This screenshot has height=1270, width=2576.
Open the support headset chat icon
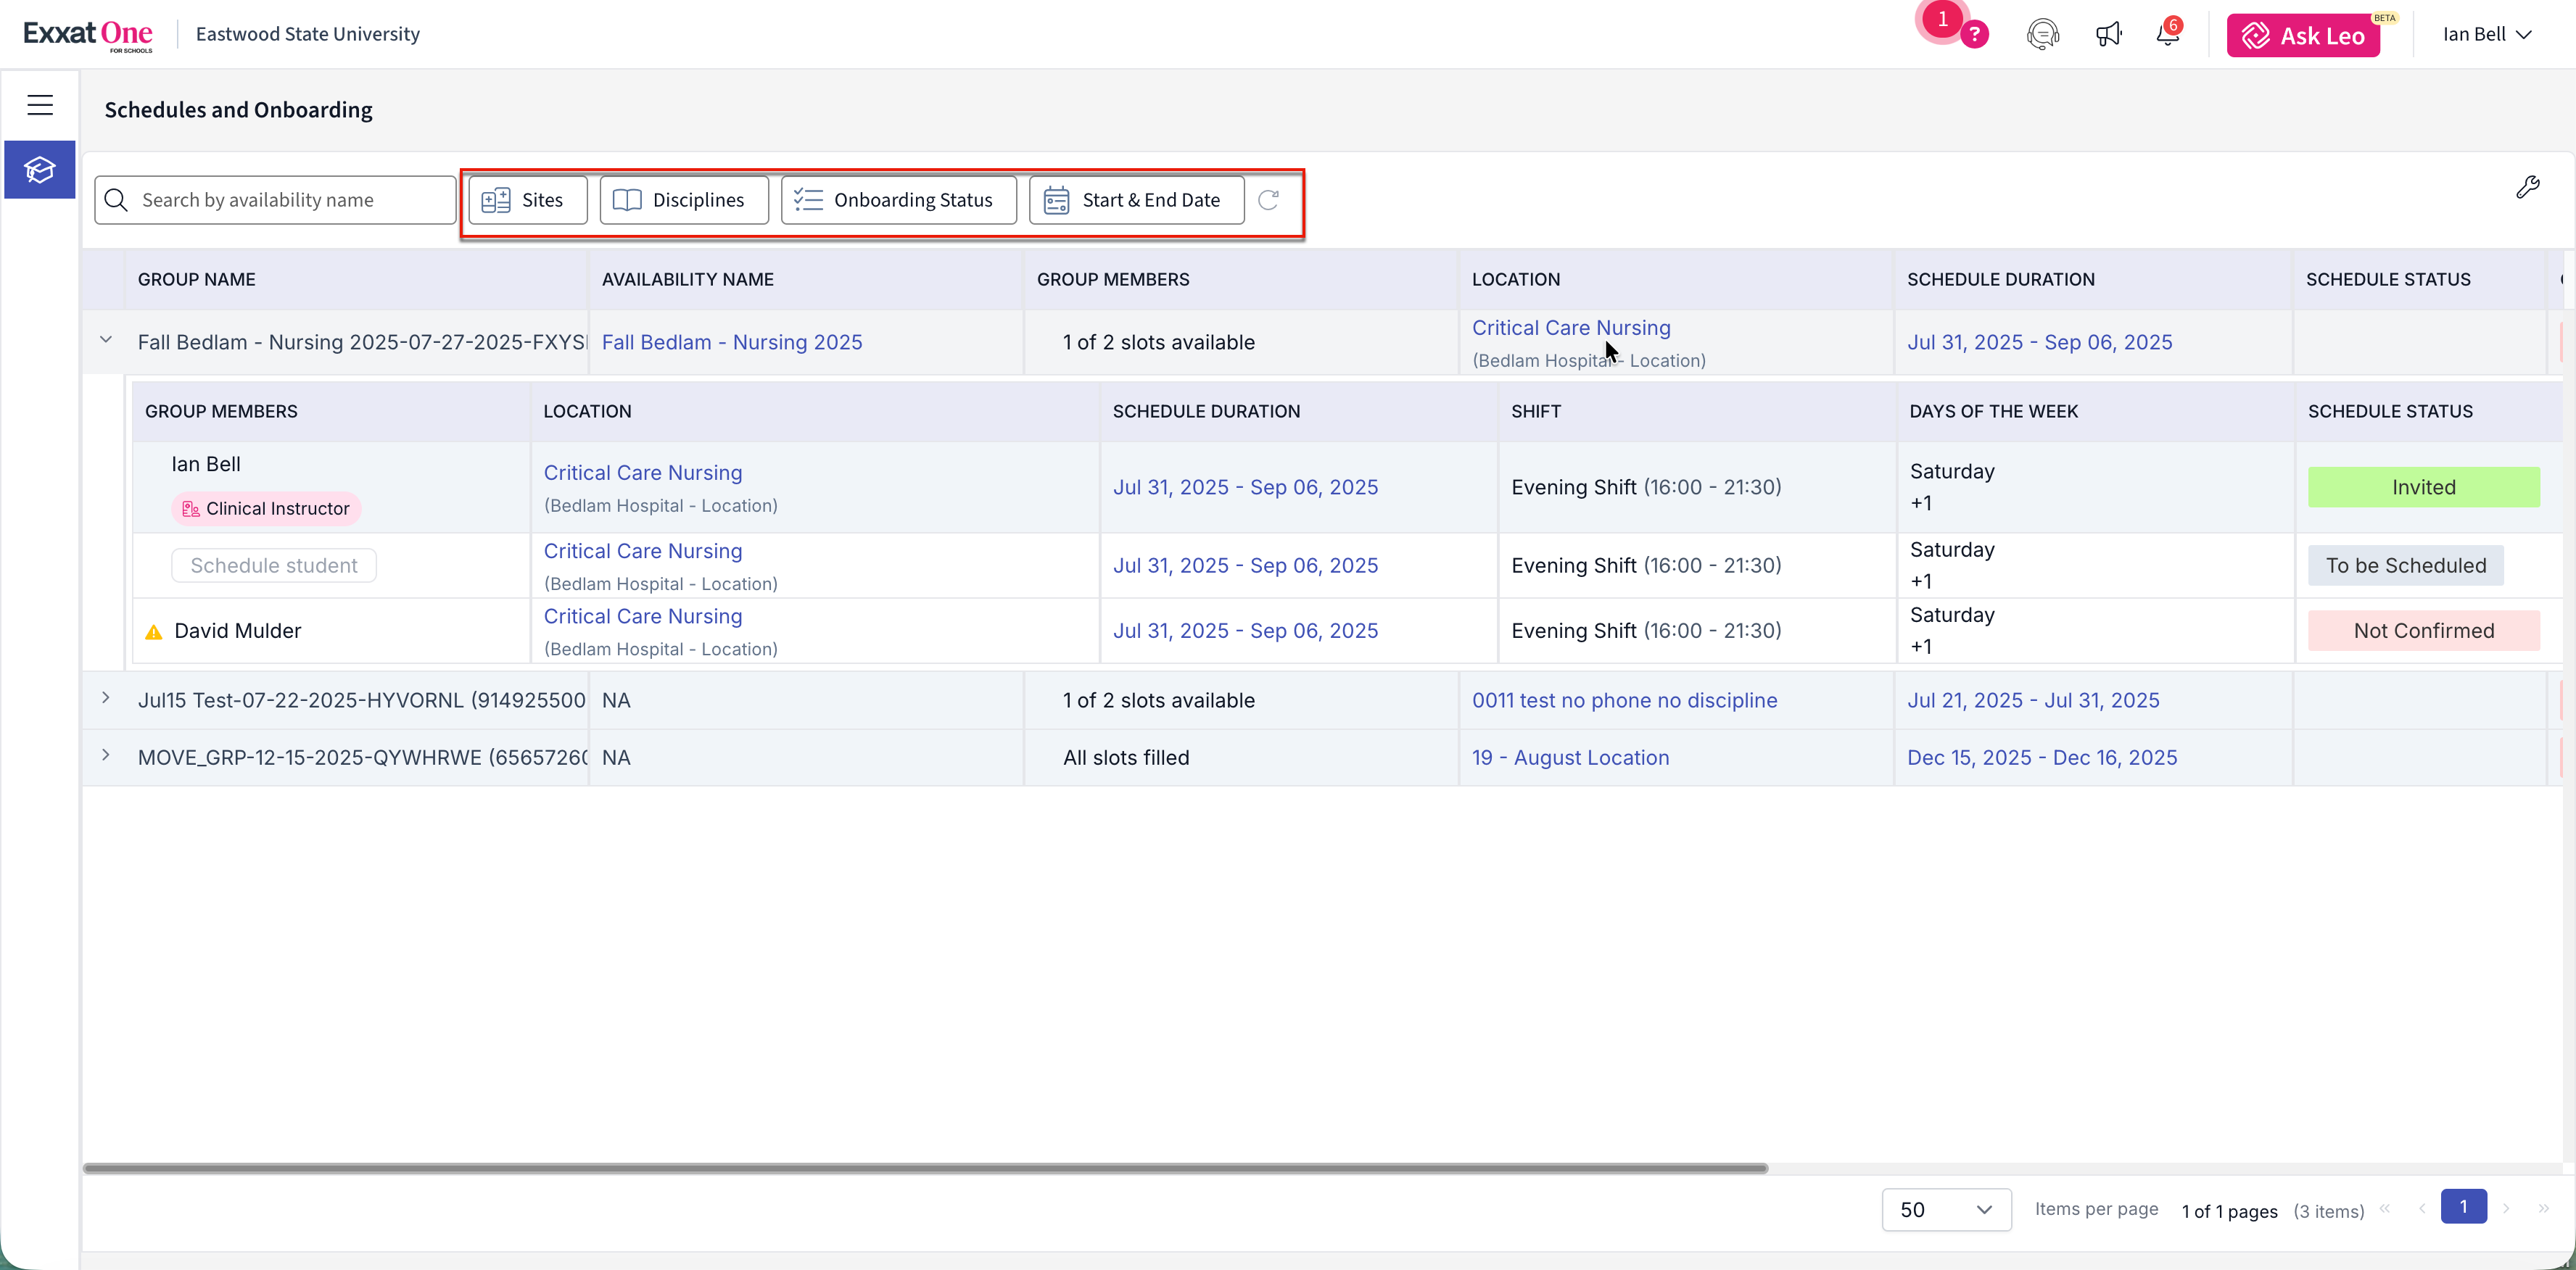(x=2042, y=35)
